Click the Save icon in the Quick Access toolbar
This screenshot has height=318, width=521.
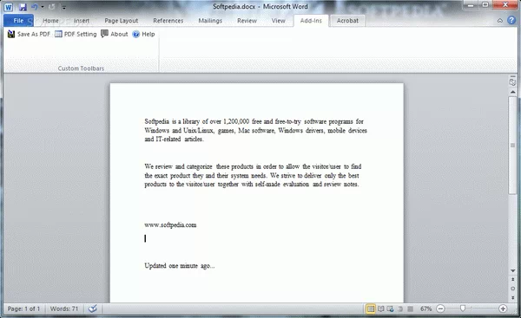pos(23,7)
